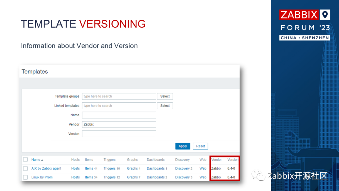Open Web scenarios for AIX by Zabbix agent
The height and width of the screenshot is (191, 339).
tap(203, 168)
